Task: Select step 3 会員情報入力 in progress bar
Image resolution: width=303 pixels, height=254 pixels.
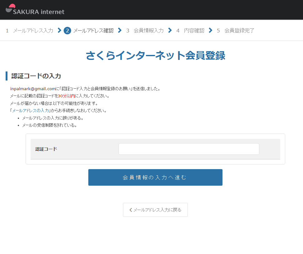Action: [145, 31]
